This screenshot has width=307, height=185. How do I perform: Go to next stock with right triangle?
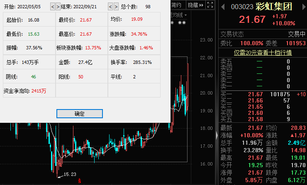(x=304, y=7)
